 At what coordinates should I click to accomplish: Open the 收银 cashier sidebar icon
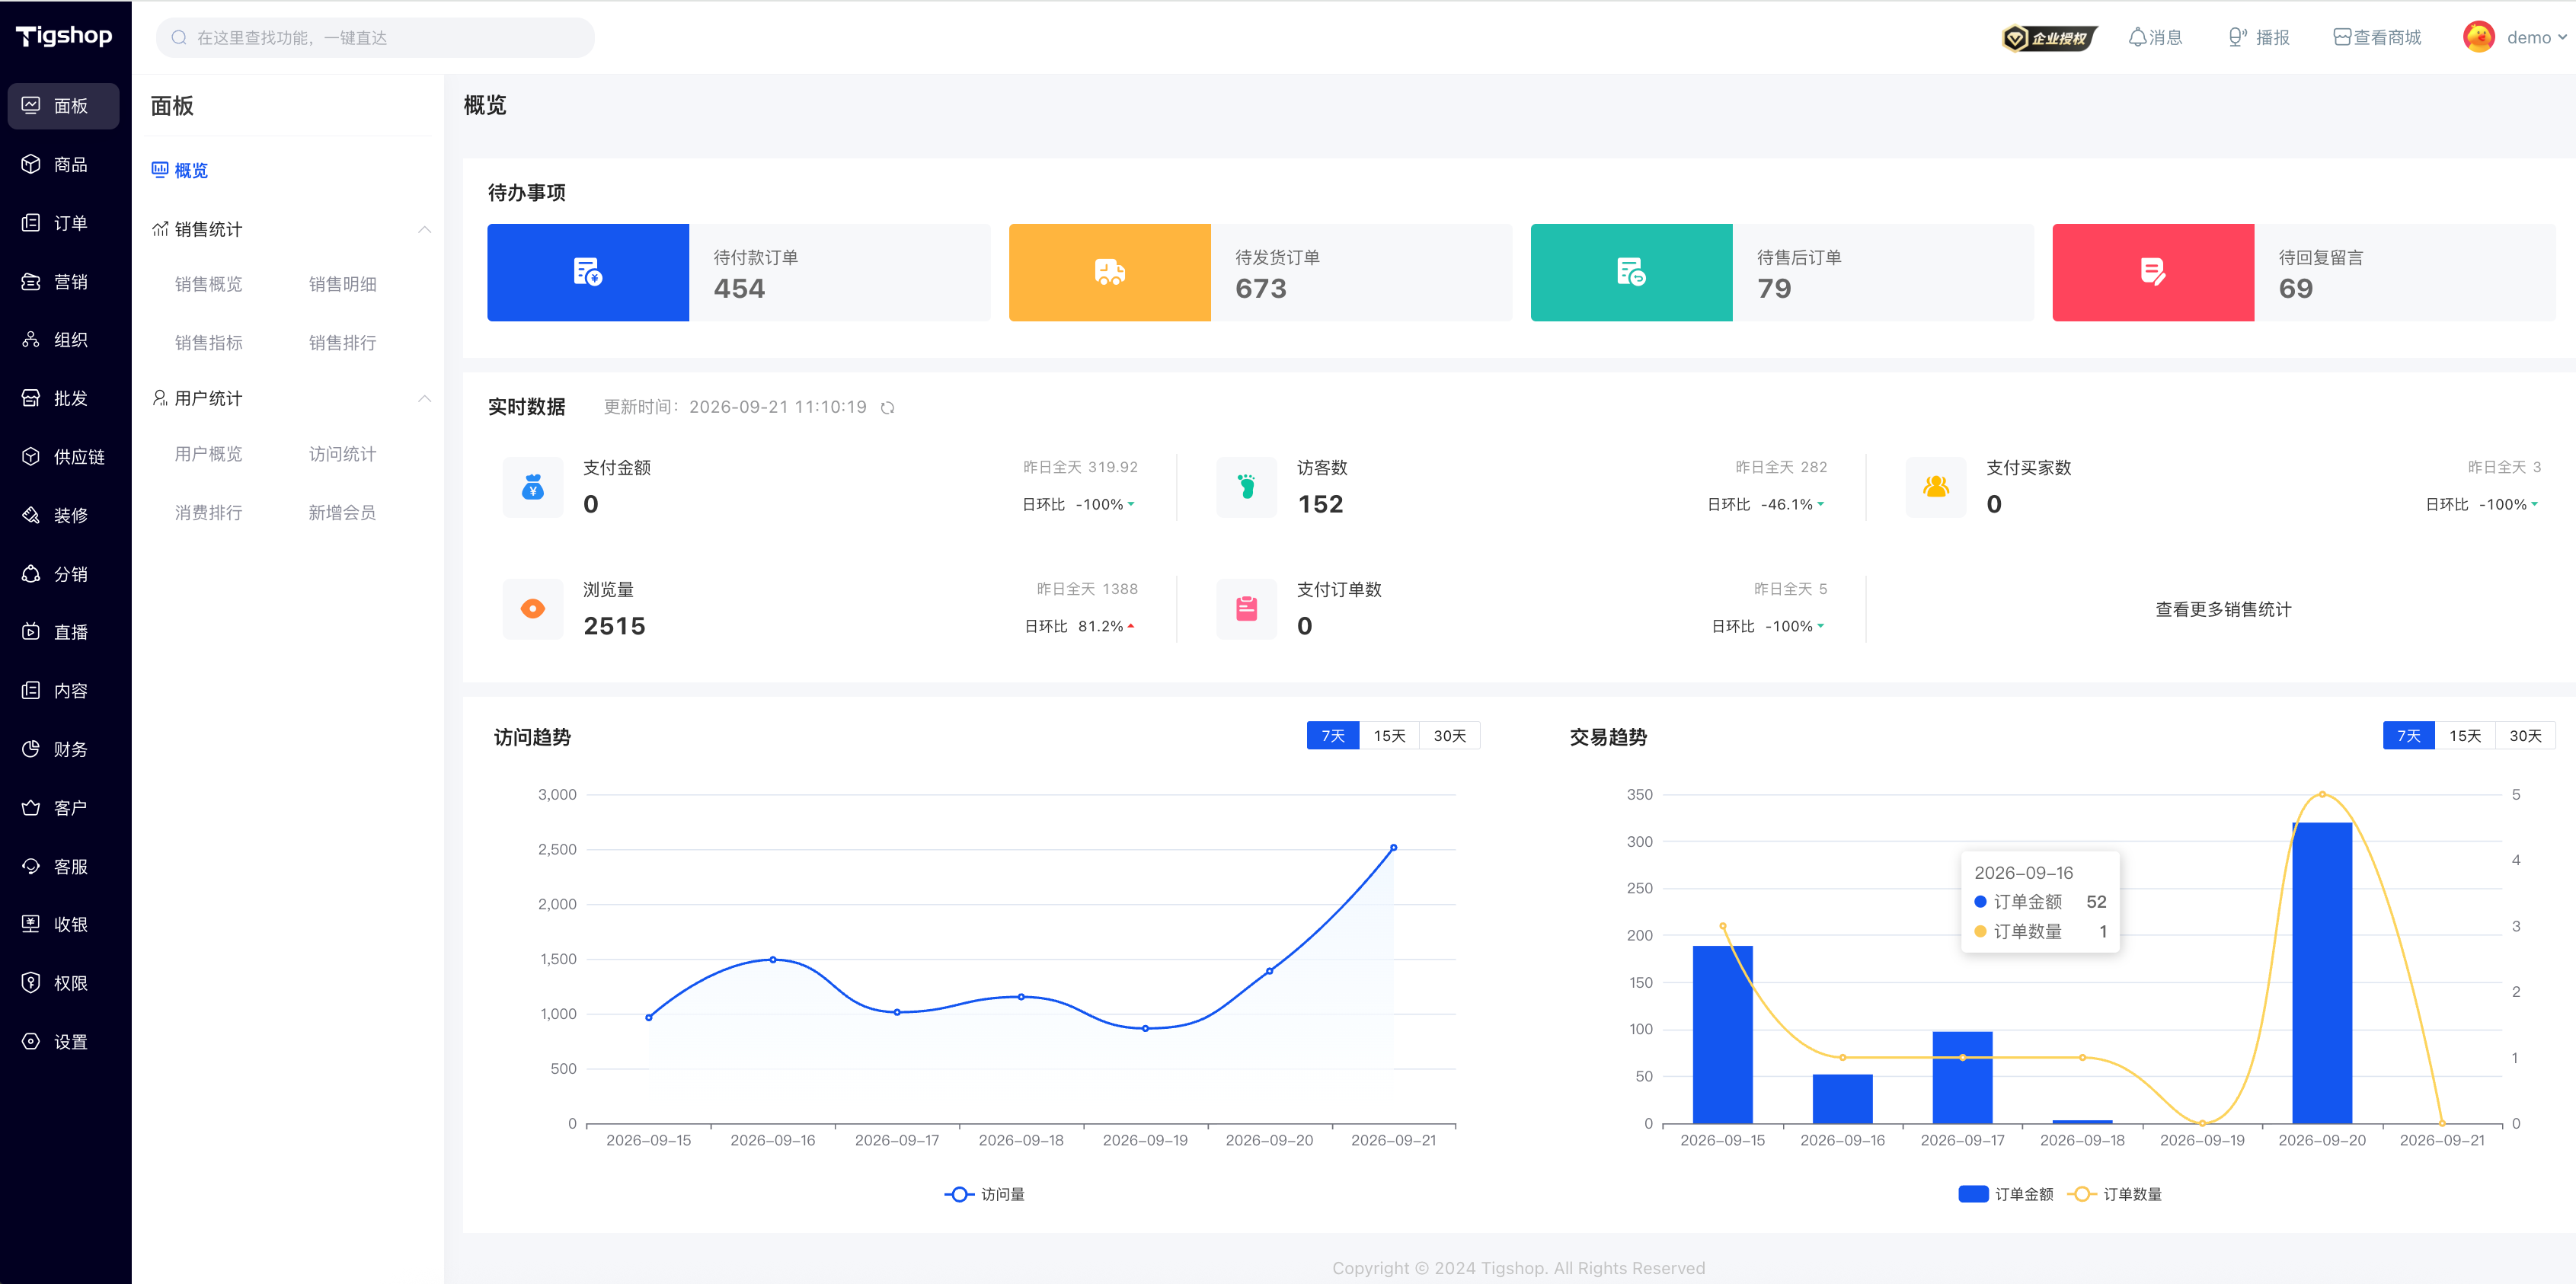click(31, 924)
